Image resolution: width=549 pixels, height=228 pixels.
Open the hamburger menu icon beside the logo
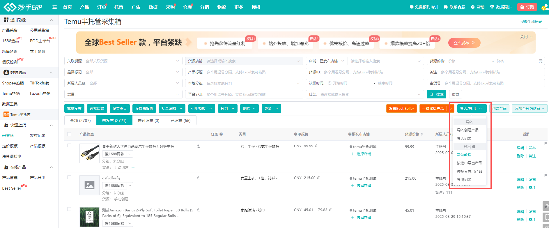[54, 7]
